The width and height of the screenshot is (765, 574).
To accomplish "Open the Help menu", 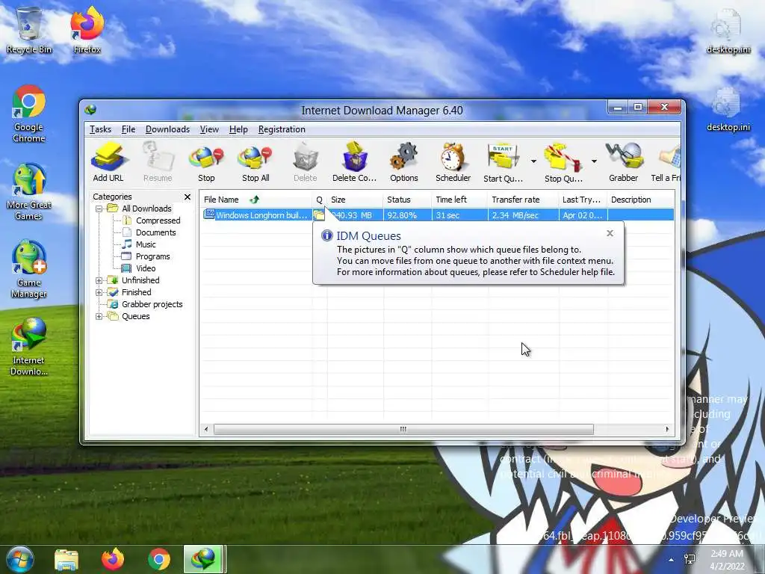I will point(238,129).
